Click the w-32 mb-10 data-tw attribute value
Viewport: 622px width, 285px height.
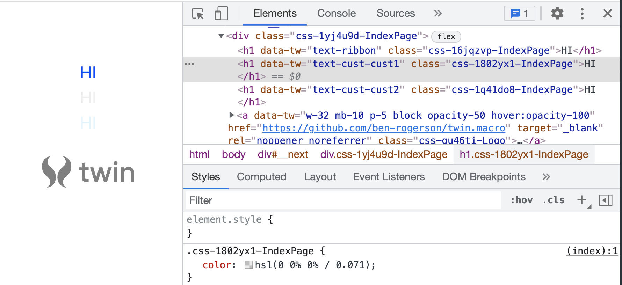click(448, 116)
